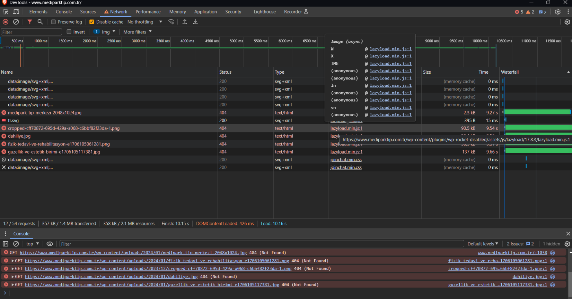Click the AI assist icon on dahiliye.jpg error
This screenshot has width=572, height=299.
(x=553, y=277)
